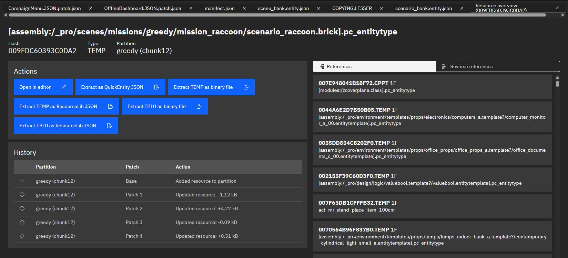Screen dimensions: 568x258
Task: Click the pencil icon on Open in editor
Action: pos(64,87)
